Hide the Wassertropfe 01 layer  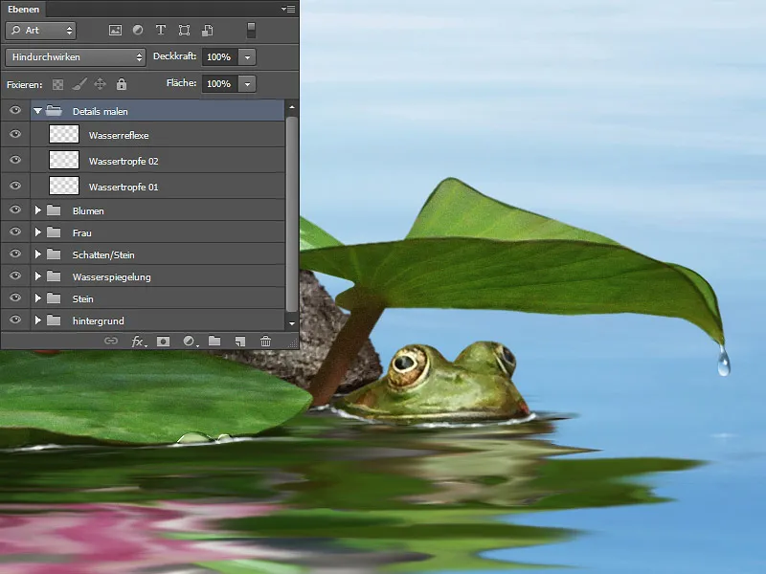coord(15,186)
